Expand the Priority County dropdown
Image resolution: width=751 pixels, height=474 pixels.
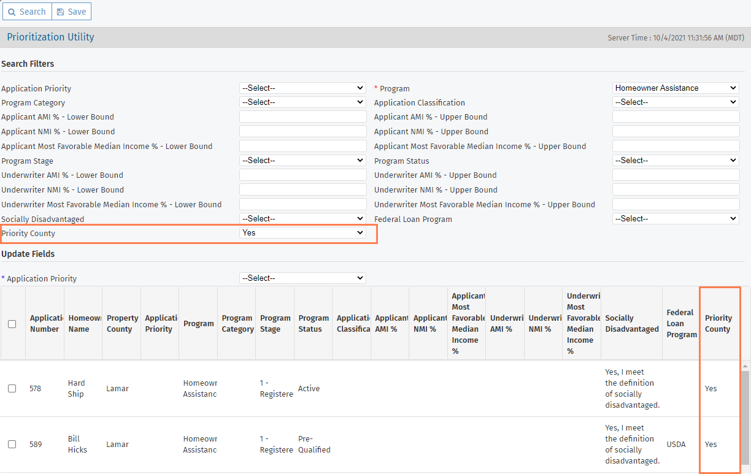[302, 233]
